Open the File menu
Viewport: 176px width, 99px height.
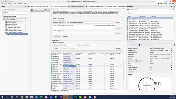(x=2, y=4)
